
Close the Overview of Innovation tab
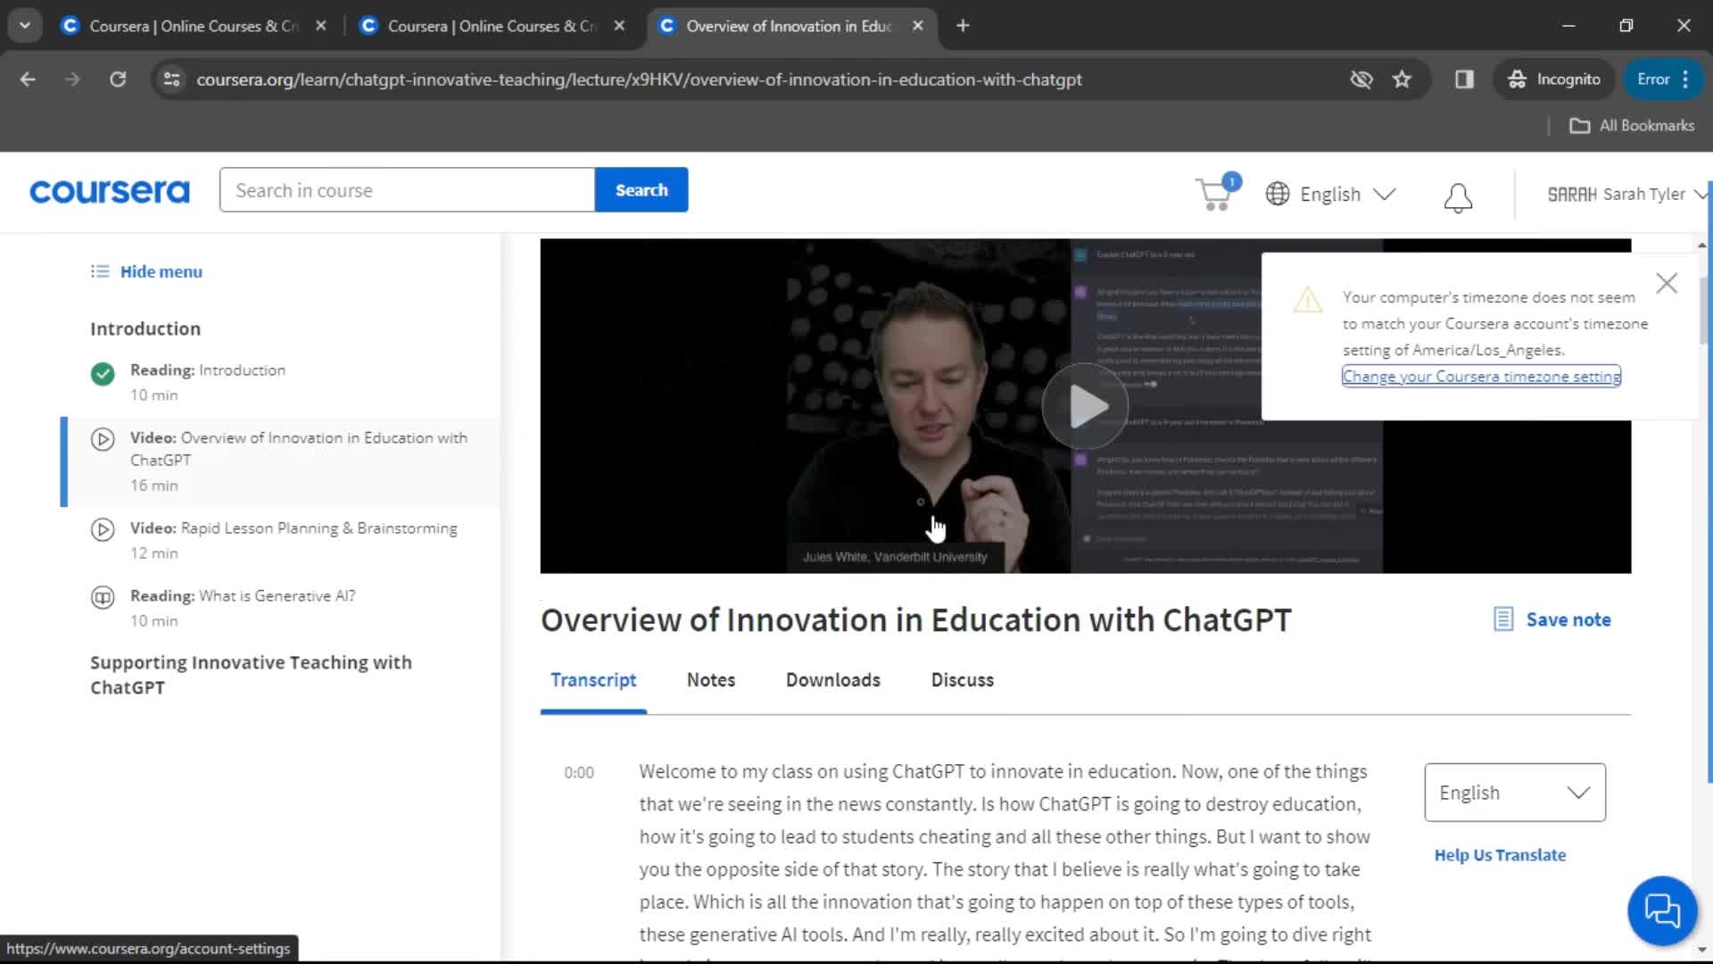click(917, 26)
